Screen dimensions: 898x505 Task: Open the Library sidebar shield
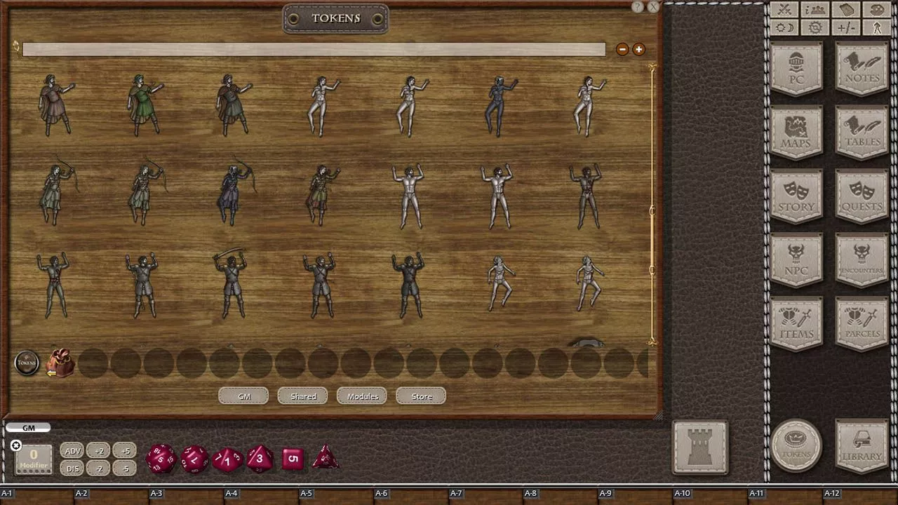(862, 446)
